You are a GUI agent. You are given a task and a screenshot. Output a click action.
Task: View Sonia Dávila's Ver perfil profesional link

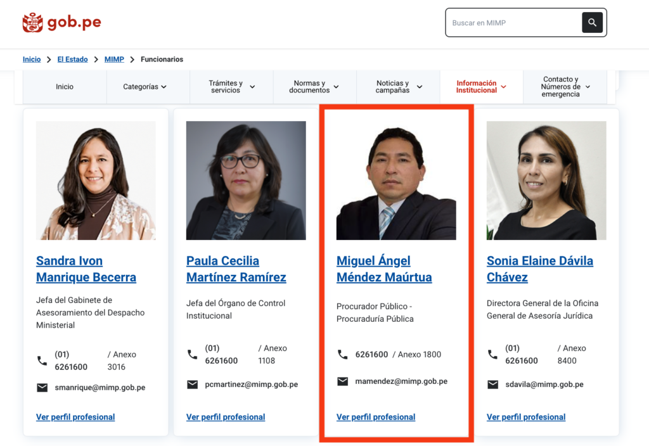point(525,417)
